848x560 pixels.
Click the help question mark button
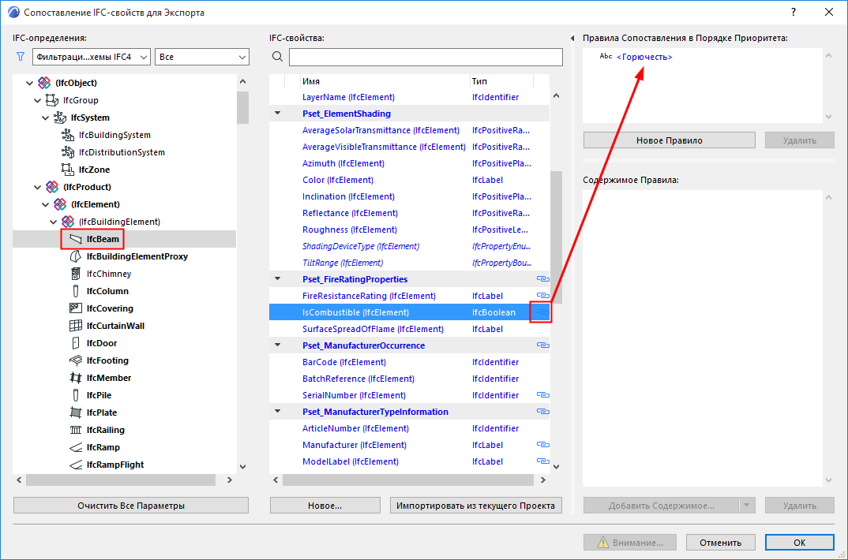794,12
